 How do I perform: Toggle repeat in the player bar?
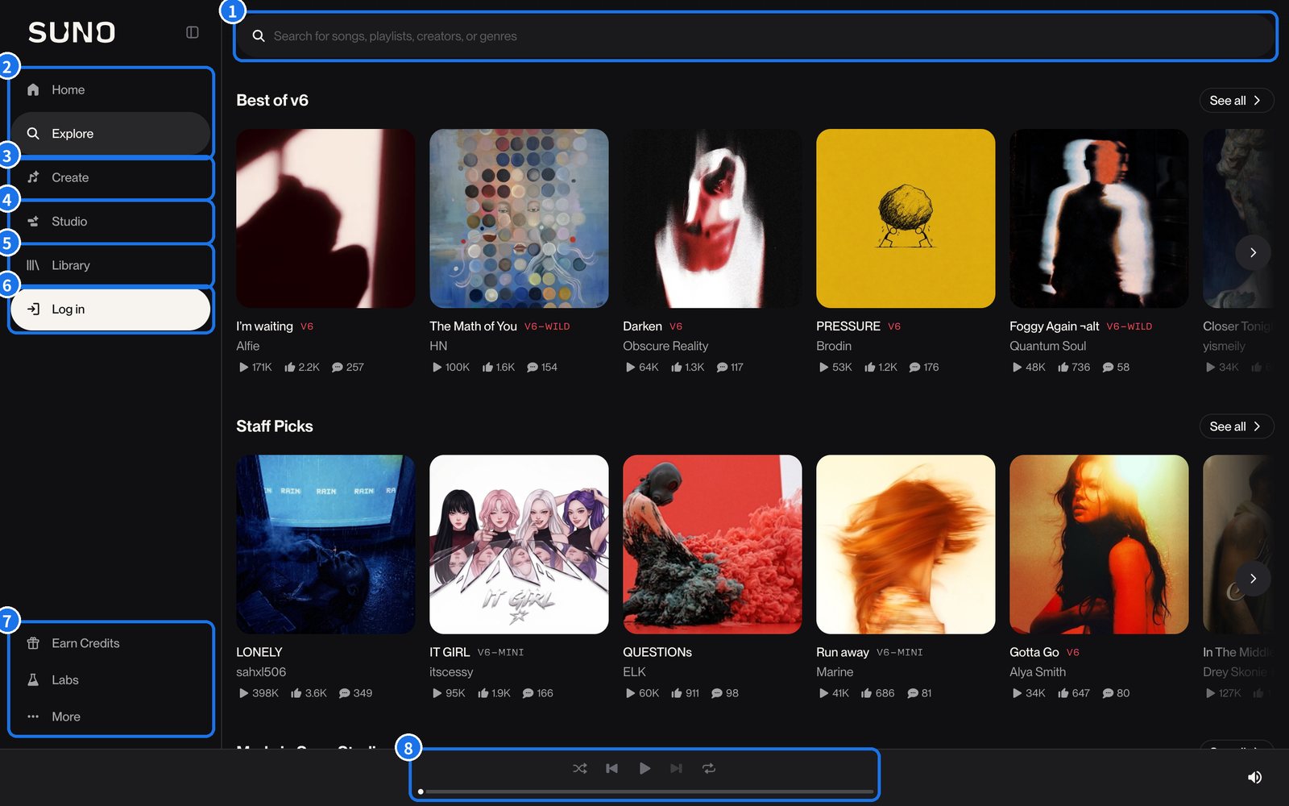click(709, 768)
